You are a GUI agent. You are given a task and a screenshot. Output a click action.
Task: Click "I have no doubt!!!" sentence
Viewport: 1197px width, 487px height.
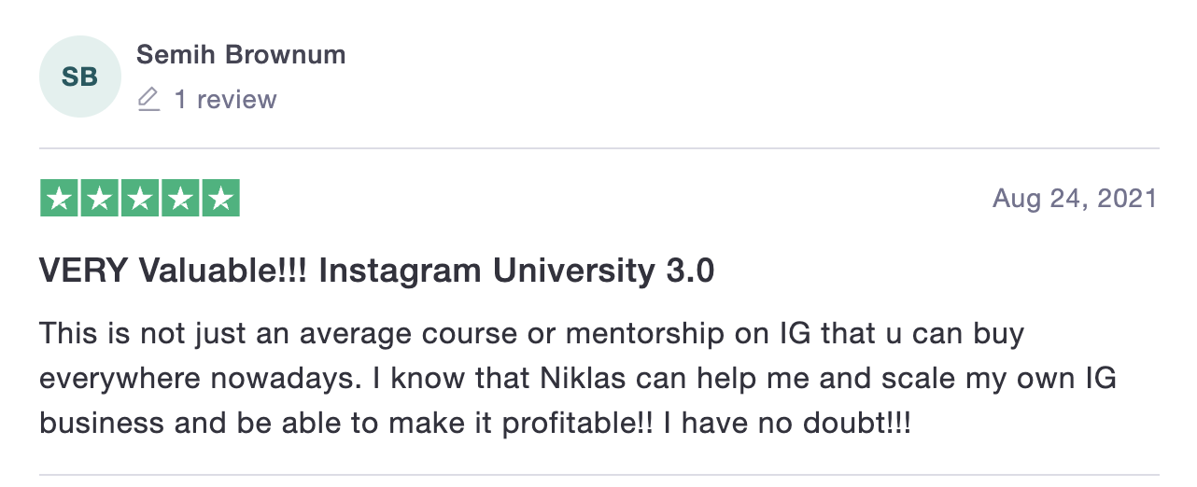[x=786, y=424]
